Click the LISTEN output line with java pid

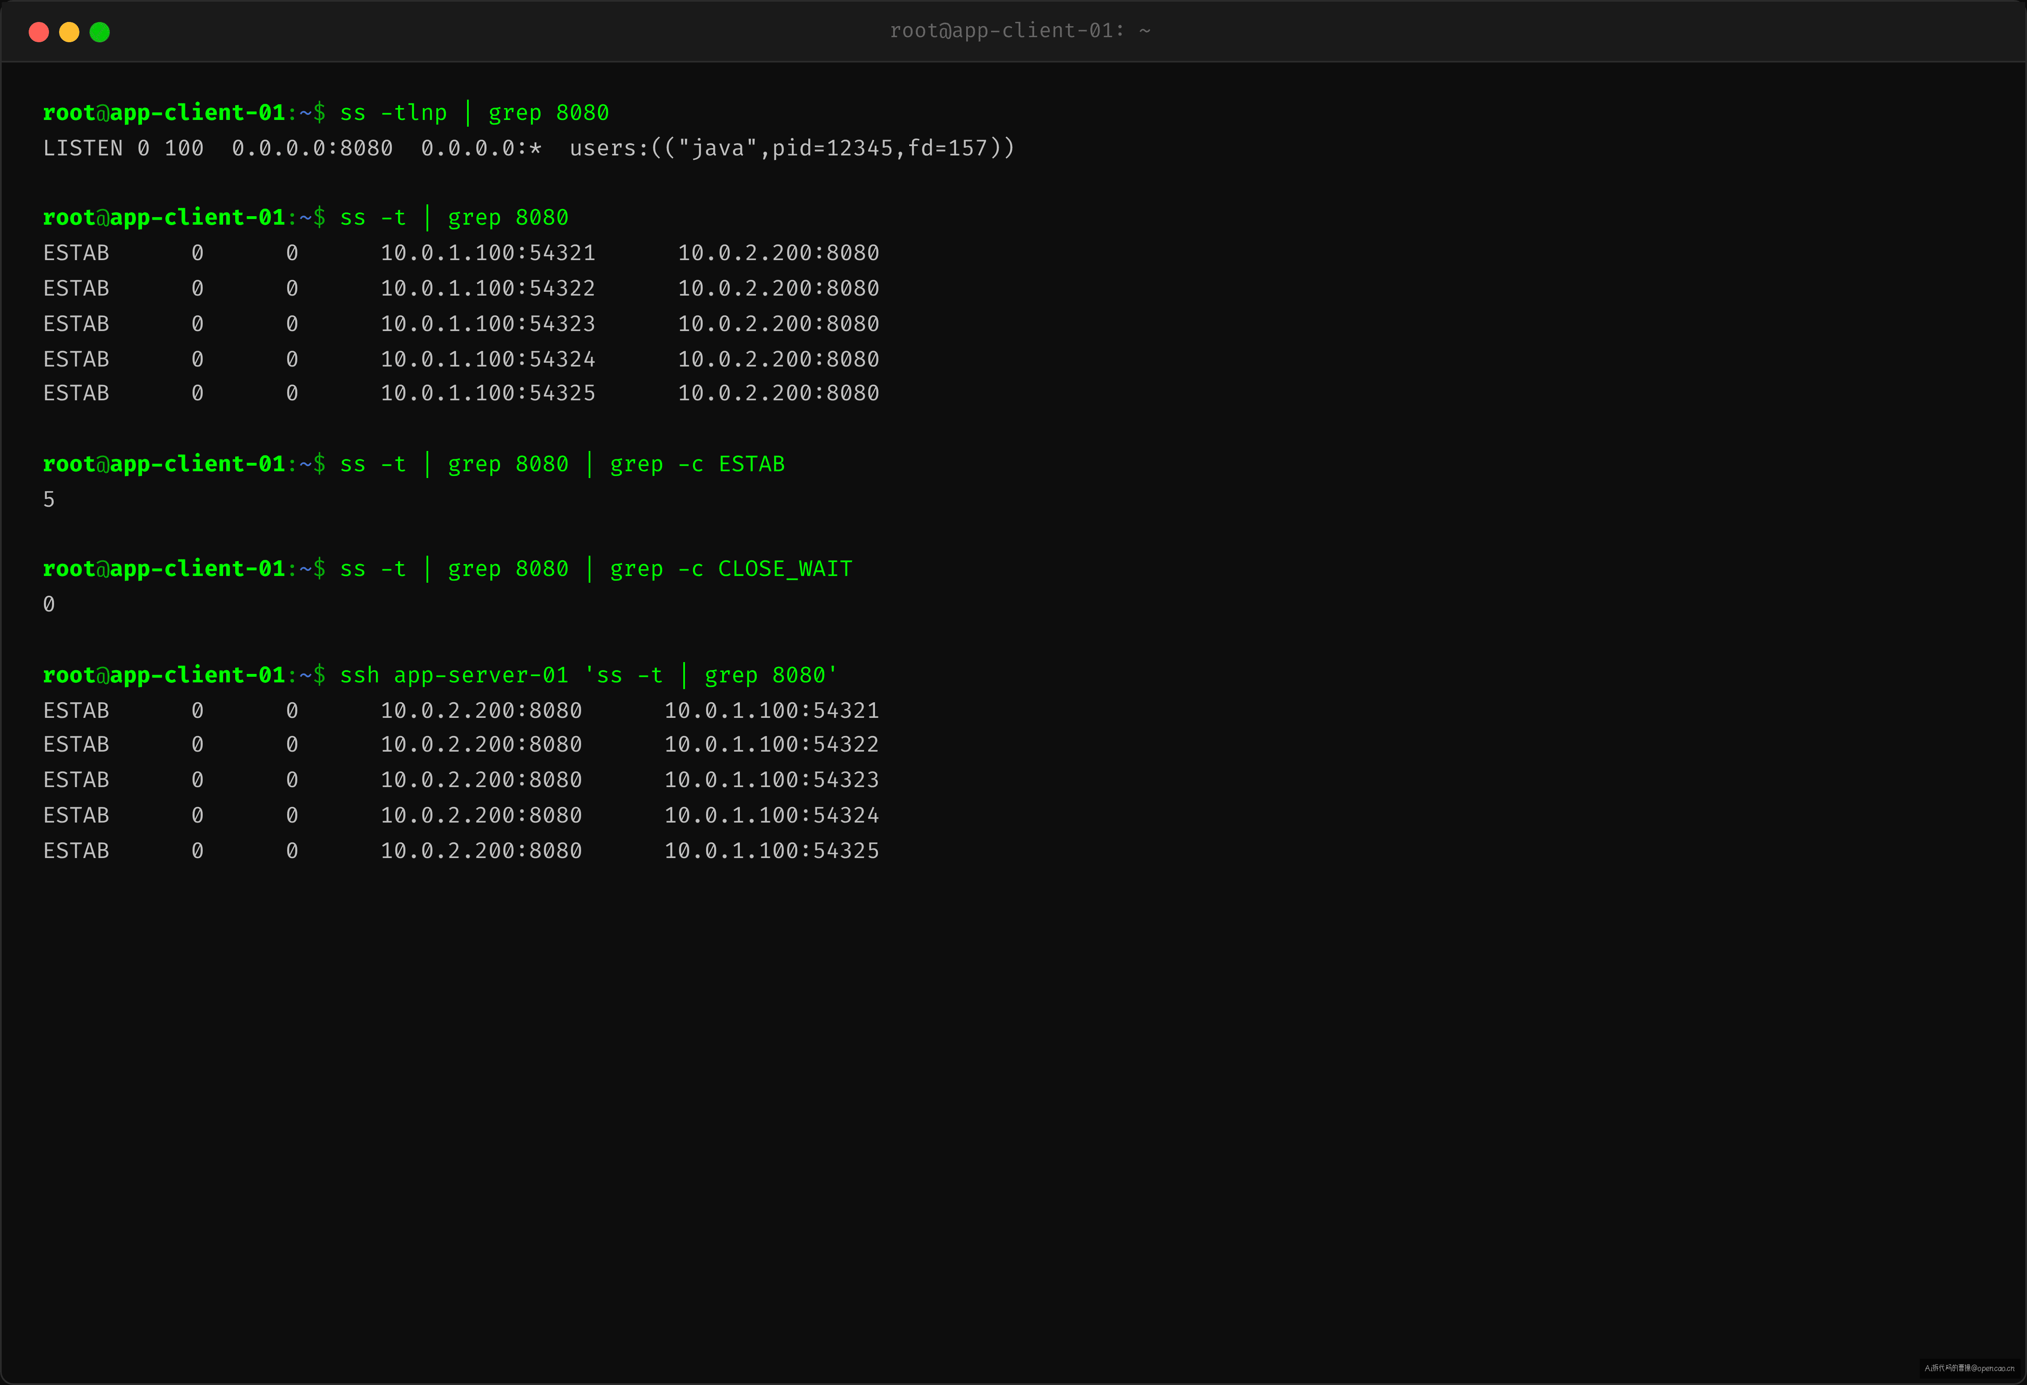(530, 148)
